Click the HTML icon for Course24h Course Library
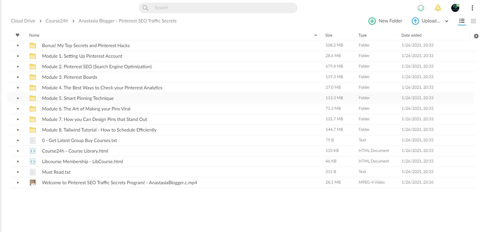Image resolution: width=483 pixels, height=232 pixels. (x=33, y=151)
